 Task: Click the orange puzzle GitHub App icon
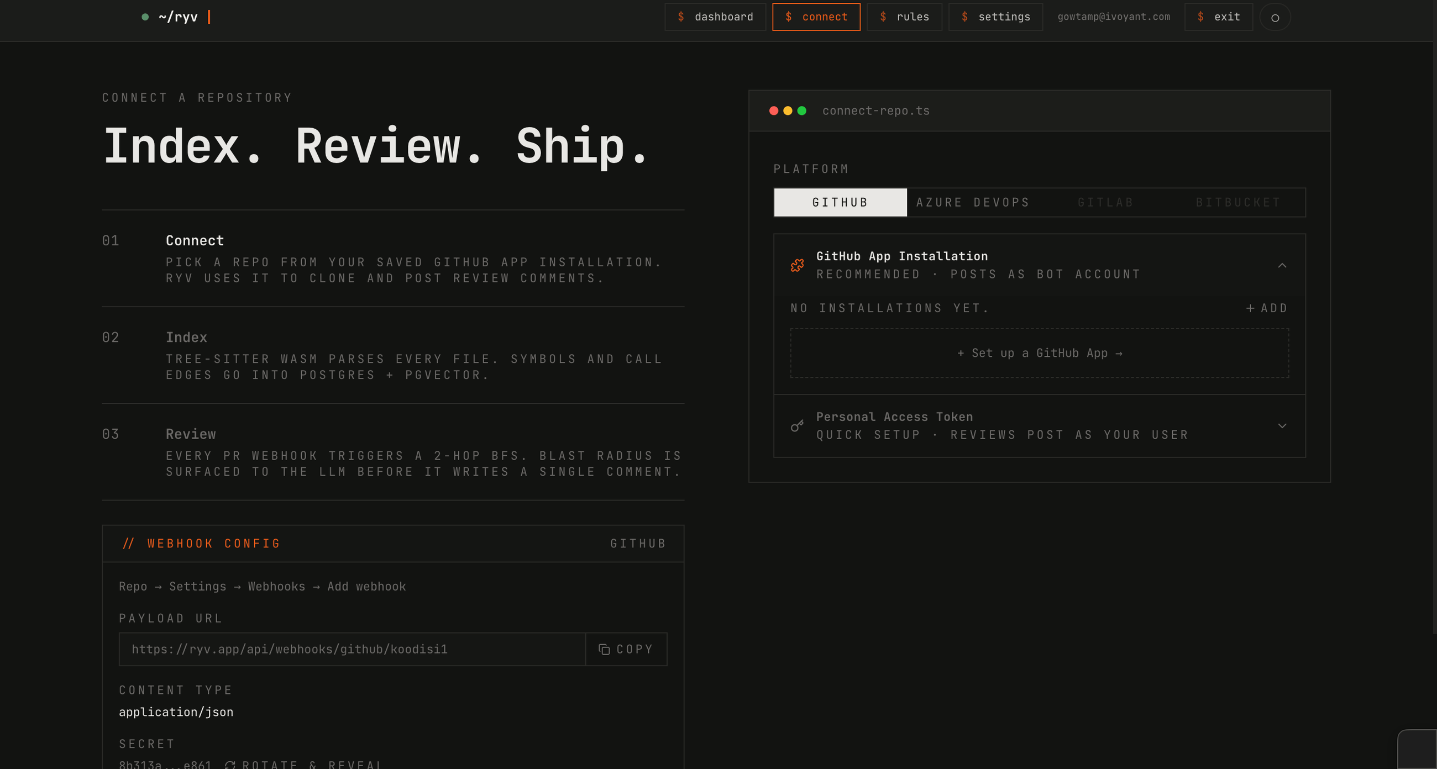797,265
